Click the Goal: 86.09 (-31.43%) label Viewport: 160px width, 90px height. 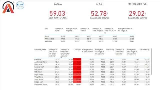click(x=58, y=18)
